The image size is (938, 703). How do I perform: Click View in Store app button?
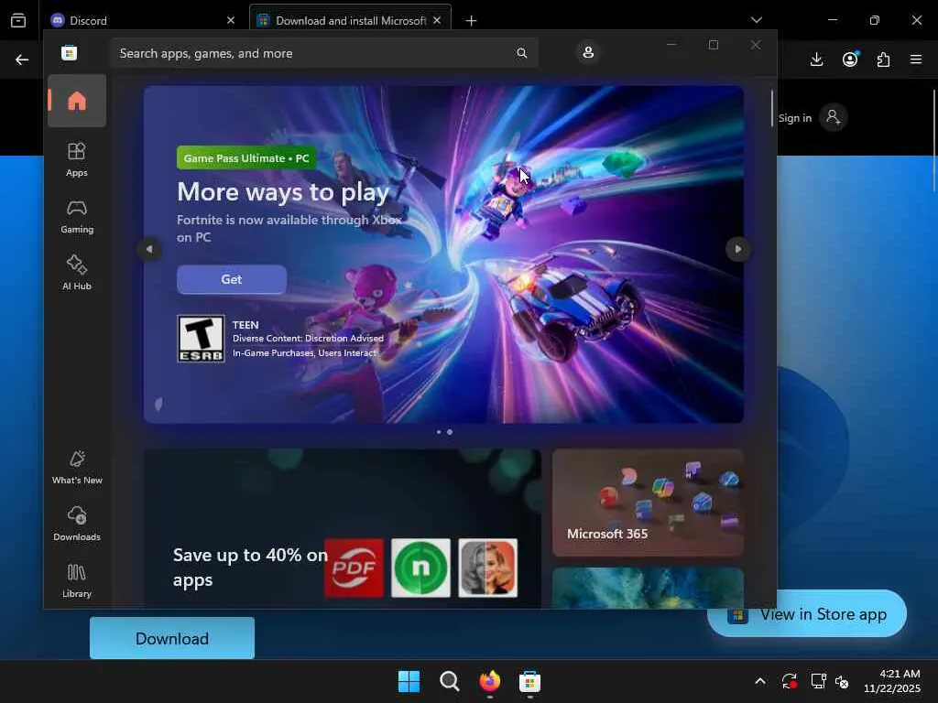(x=807, y=614)
